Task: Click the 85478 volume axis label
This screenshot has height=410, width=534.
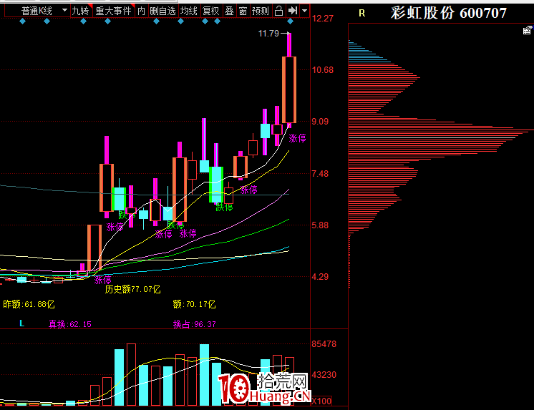Action: 324,344
